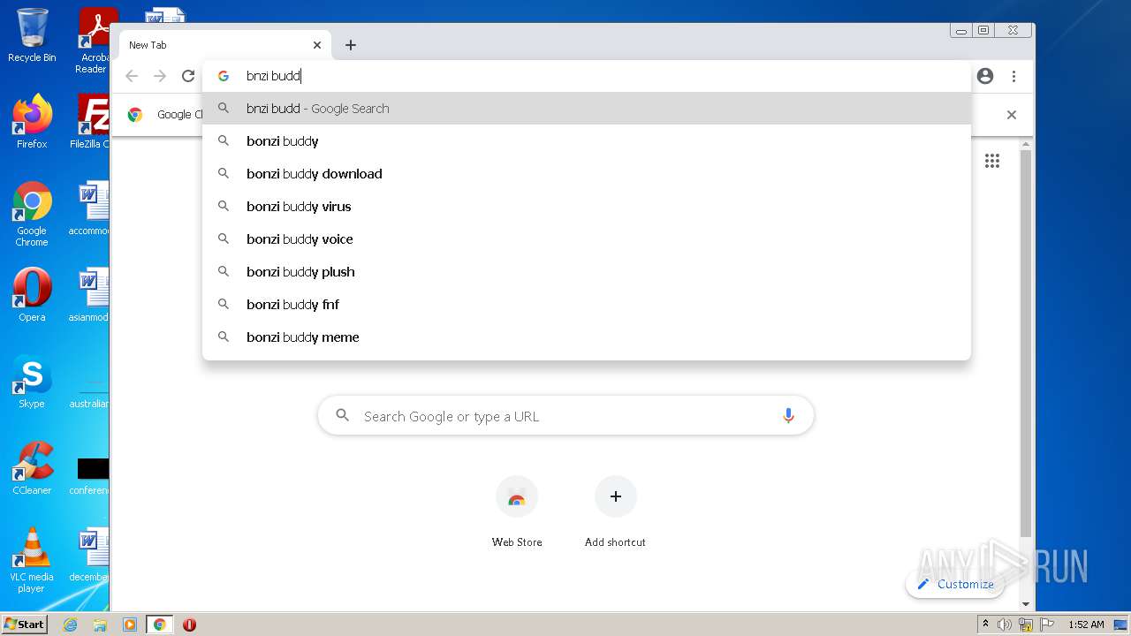Screen dimensions: 1131x636
Task: Open the Web Store shortcut
Action: pyautogui.click(x=517, y=512)
